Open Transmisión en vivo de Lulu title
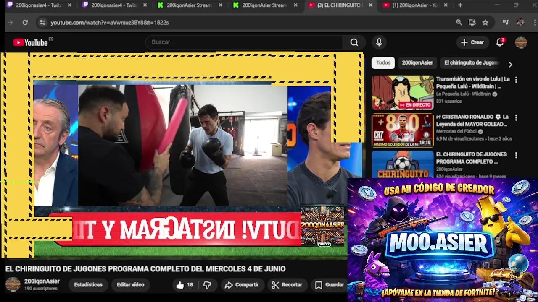The width and height of the screenshot is (538, 302). click(x=472, y=83)
